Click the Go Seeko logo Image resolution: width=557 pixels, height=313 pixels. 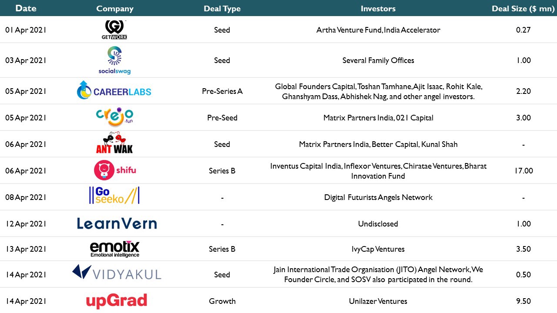point(114,196)
